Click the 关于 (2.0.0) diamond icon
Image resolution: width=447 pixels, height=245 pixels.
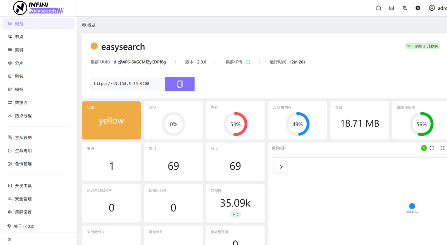point(9,226)
